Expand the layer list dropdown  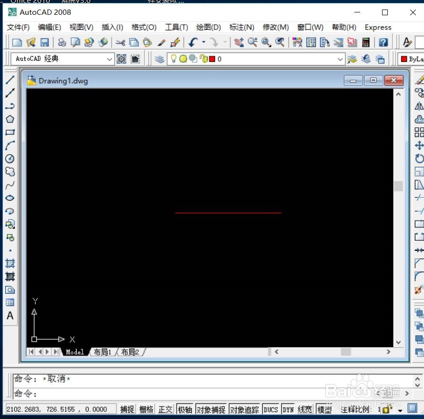(x=340, y=59)
